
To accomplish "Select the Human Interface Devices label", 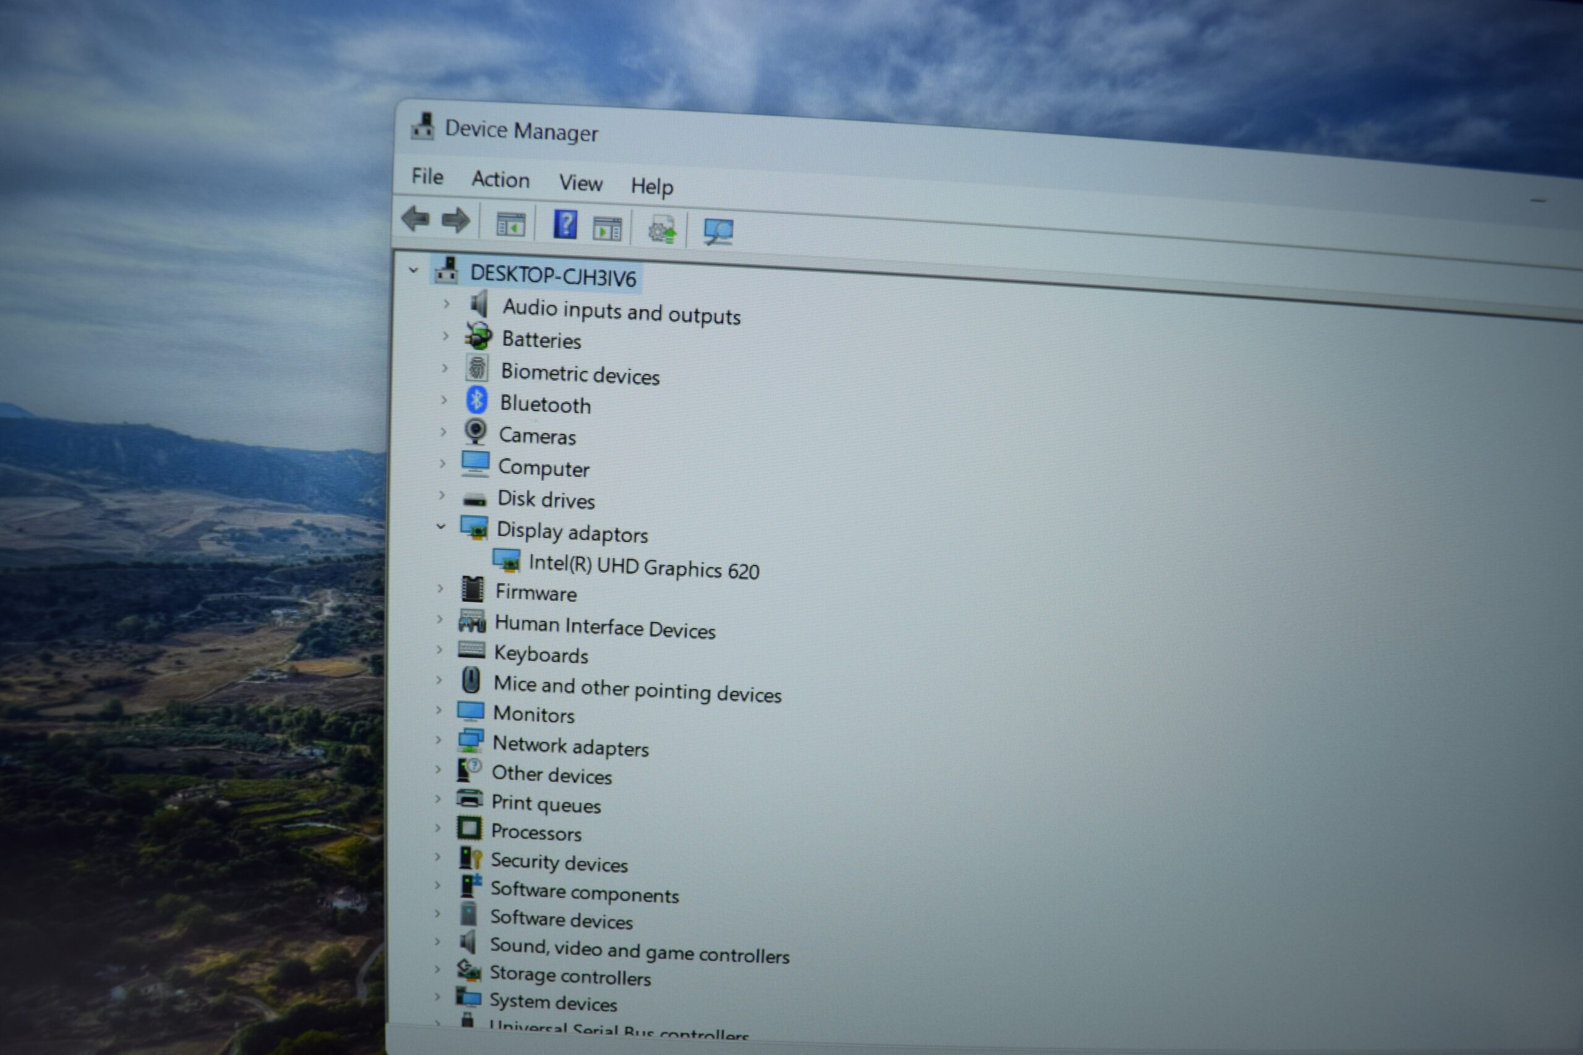I will (x=605, y=627).
